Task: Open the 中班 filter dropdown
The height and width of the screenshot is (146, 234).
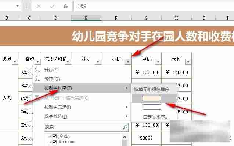Action: 158,61
